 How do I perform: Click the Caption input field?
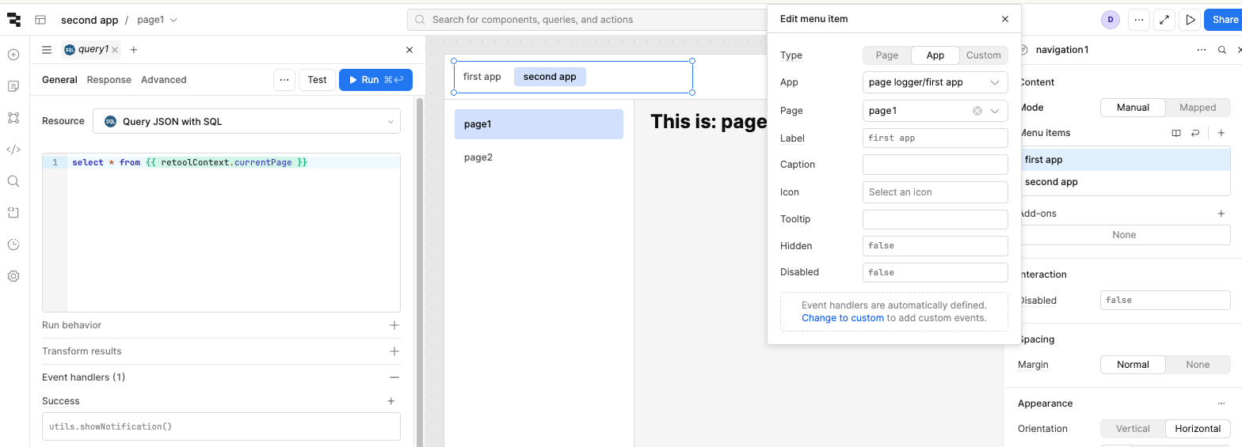[x=935, y=165]
